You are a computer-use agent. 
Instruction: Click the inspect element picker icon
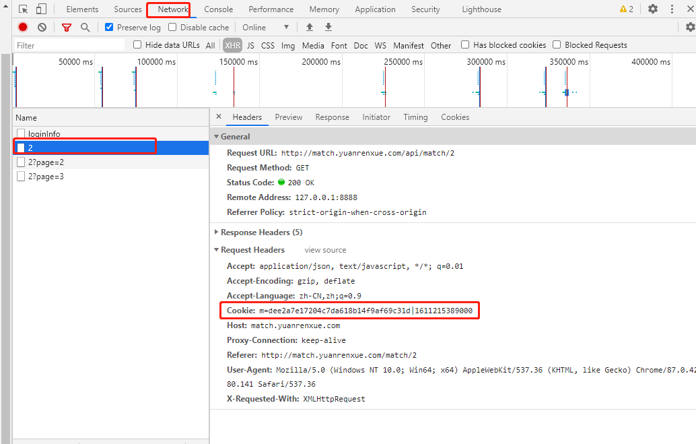click(24, 9)
